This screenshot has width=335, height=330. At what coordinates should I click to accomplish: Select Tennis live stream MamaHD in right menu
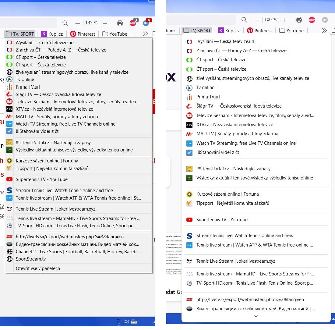tap(256, 274)
